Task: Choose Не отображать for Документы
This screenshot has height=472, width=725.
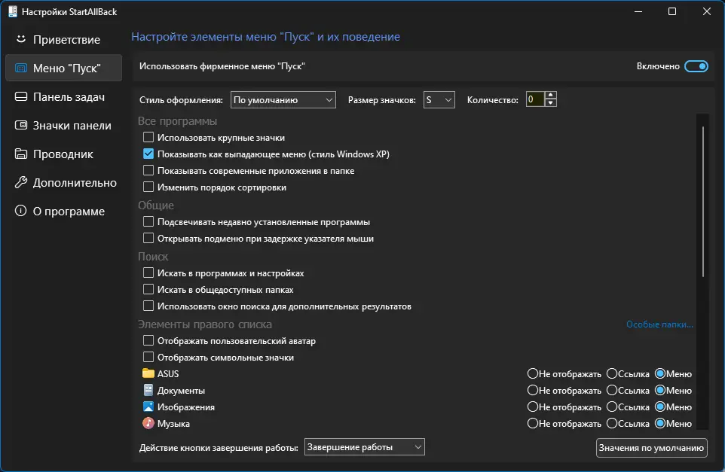Action: click(x=533, y=390)
